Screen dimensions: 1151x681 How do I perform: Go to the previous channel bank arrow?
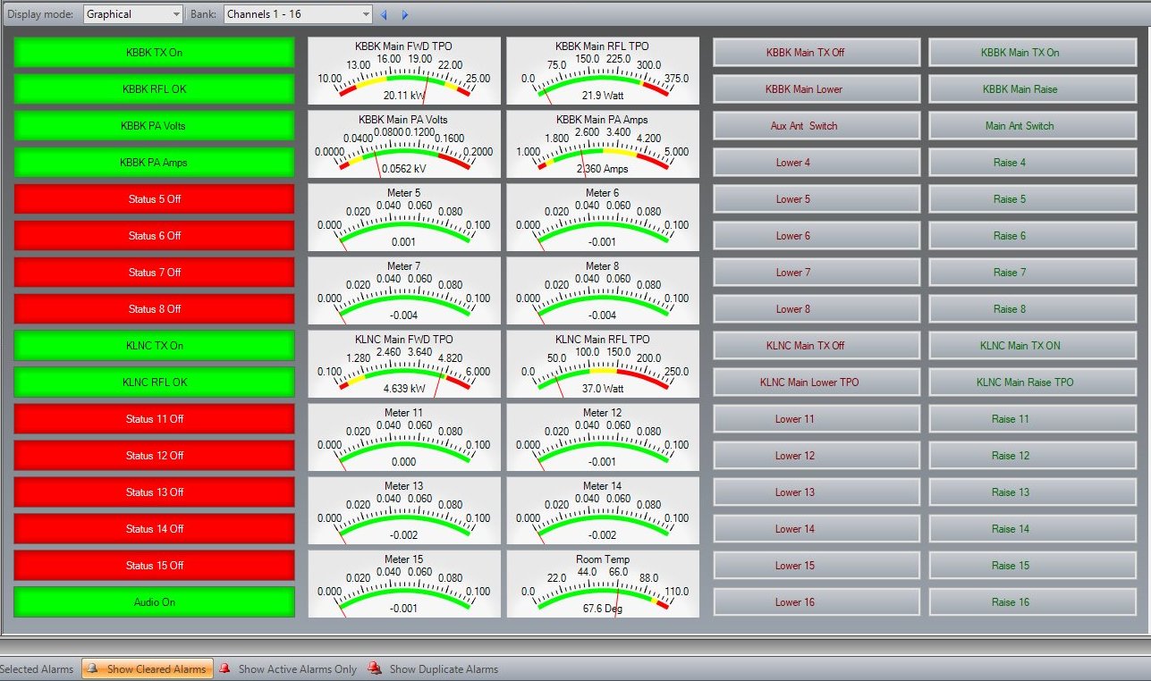pos(385,14)
